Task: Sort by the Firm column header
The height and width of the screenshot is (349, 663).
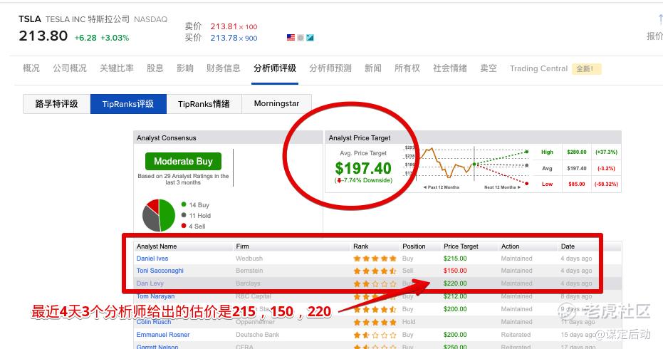Action: click(242, 246)
